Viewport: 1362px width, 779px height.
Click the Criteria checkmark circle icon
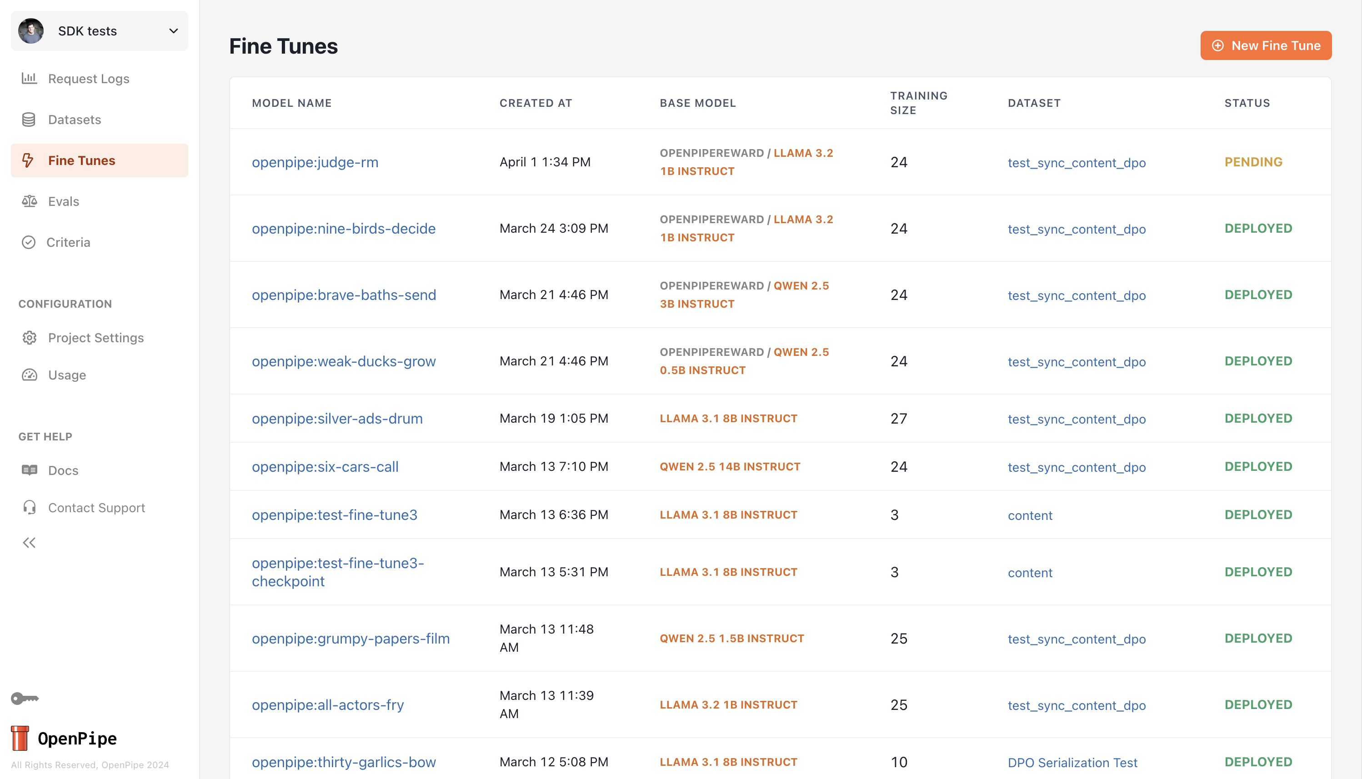[28, 242]
